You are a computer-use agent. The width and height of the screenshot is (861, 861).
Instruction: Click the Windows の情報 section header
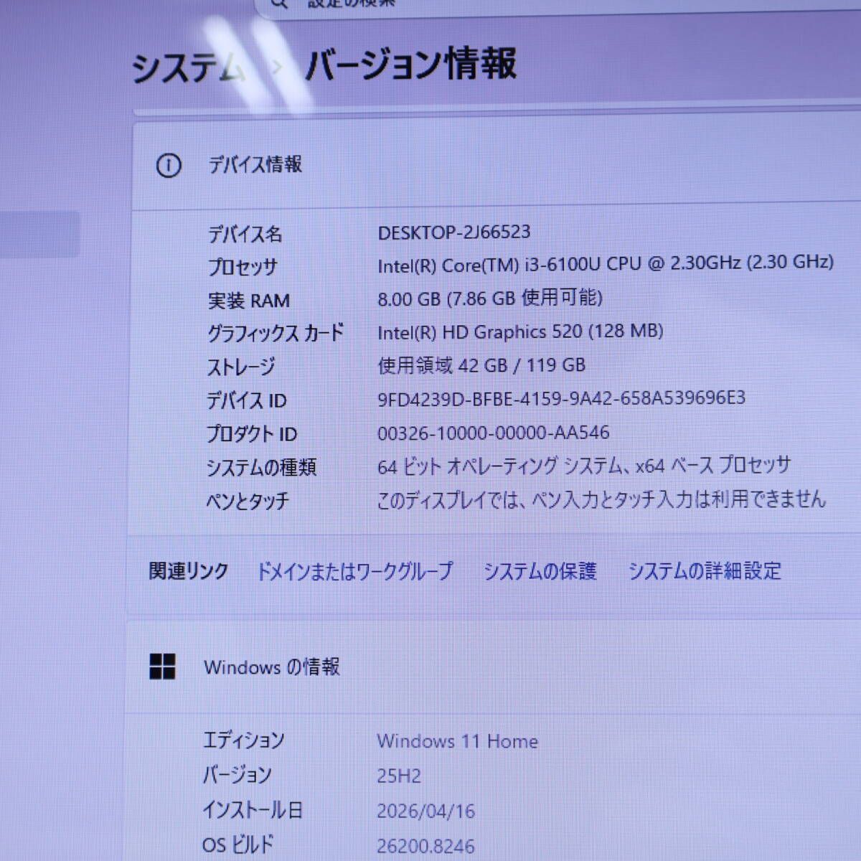pyautogui.click(x=494, y=667)
